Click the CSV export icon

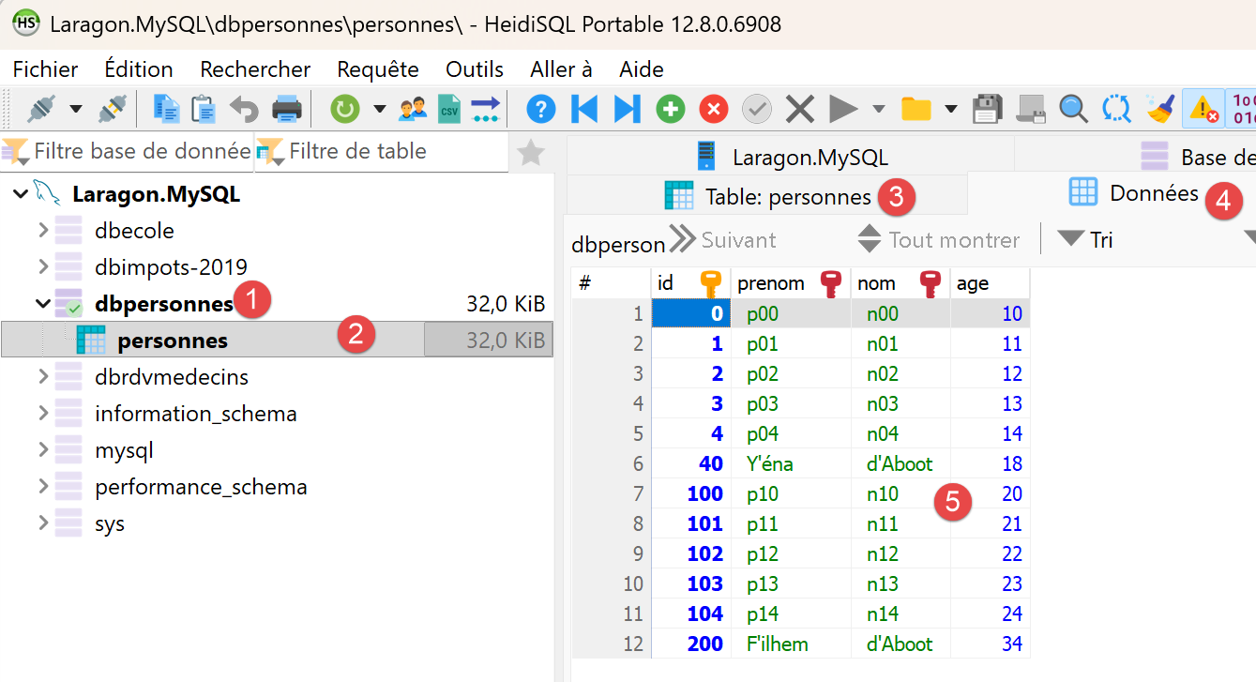pos(450,110)
